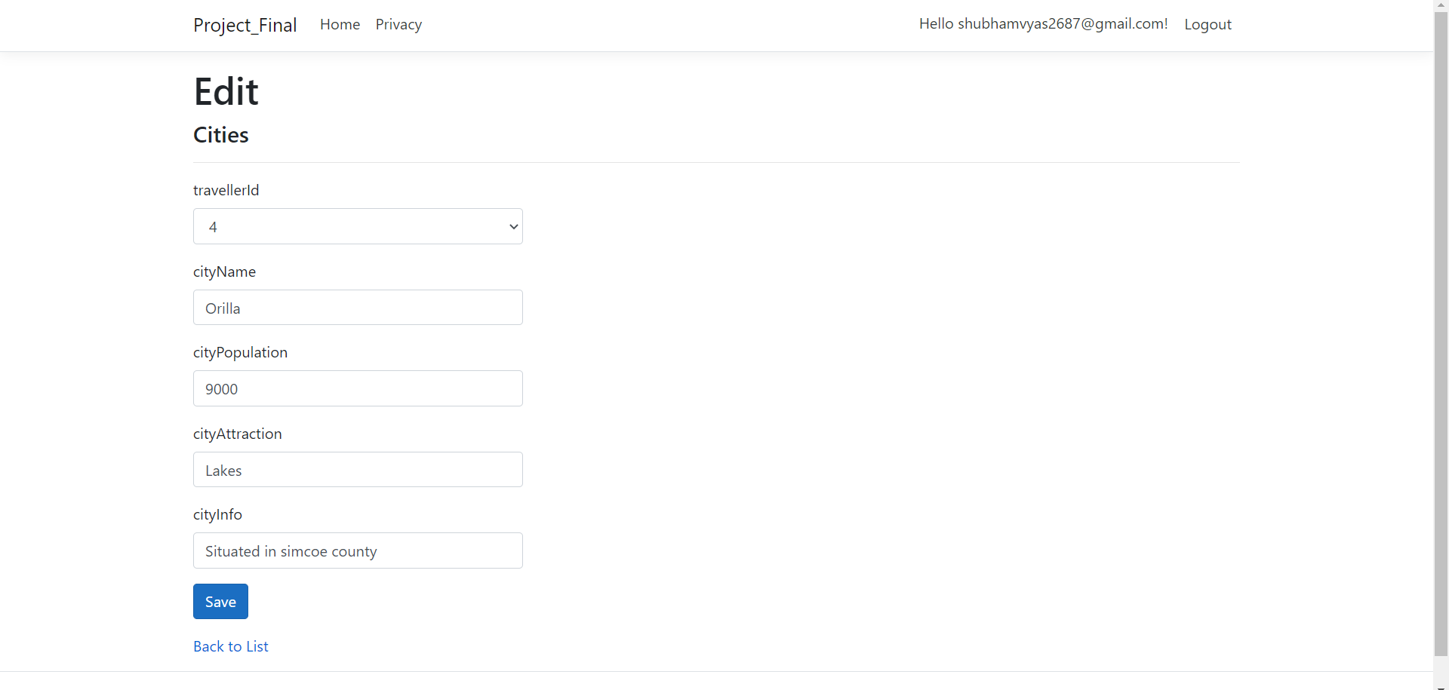
Task: Open the travellerId dropdown
Action: pyautogui.click(x=358, y=226)
